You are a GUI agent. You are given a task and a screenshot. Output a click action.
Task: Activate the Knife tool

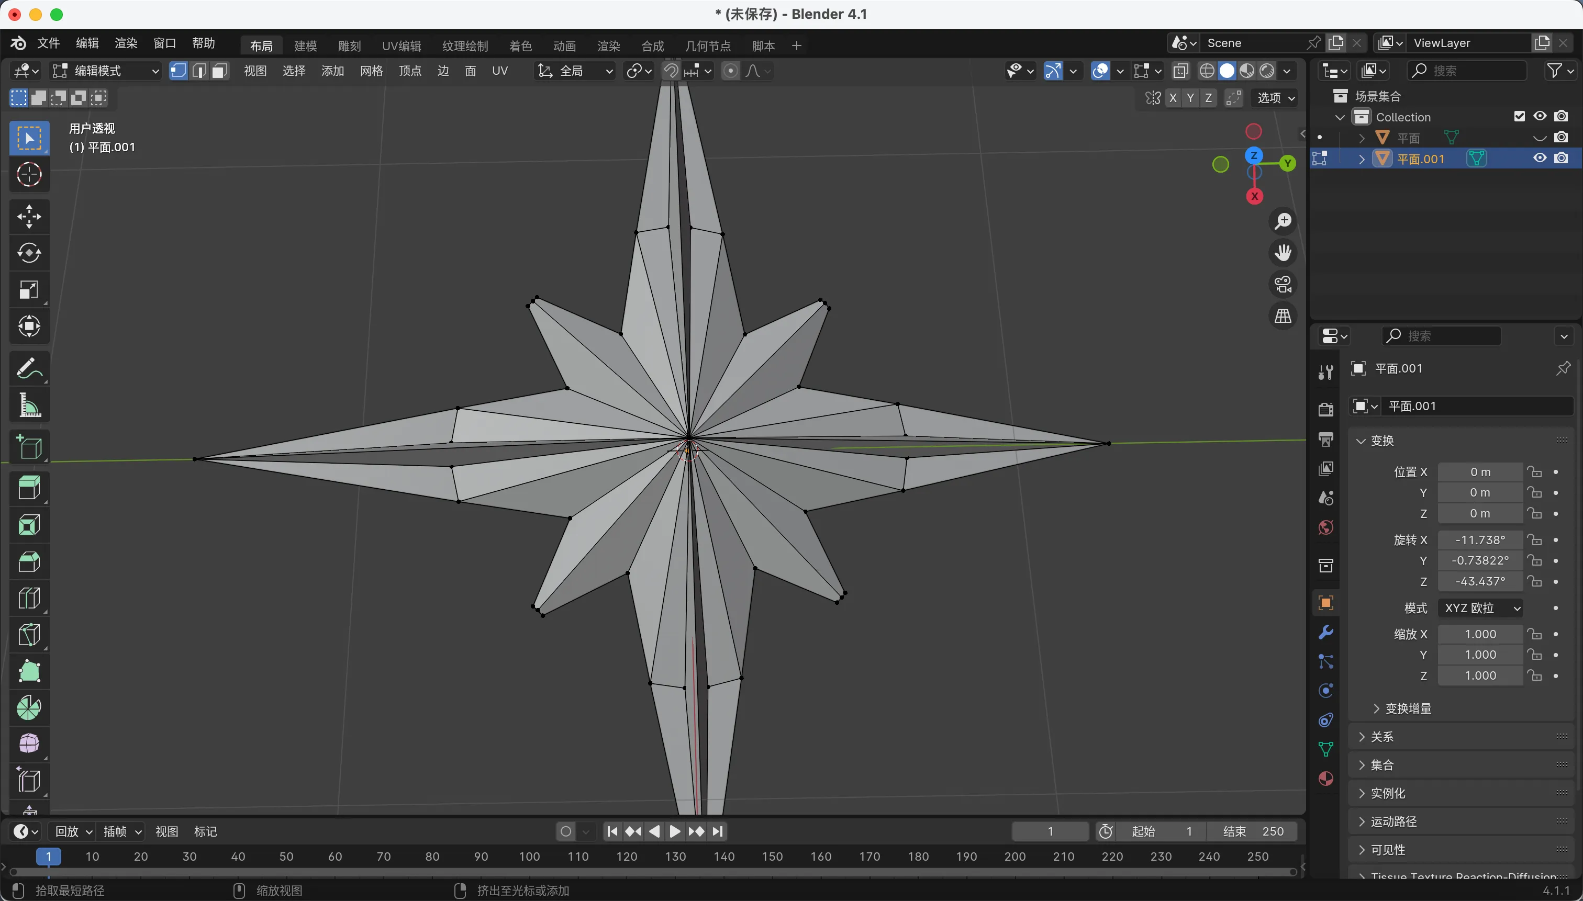coord(29,635)
